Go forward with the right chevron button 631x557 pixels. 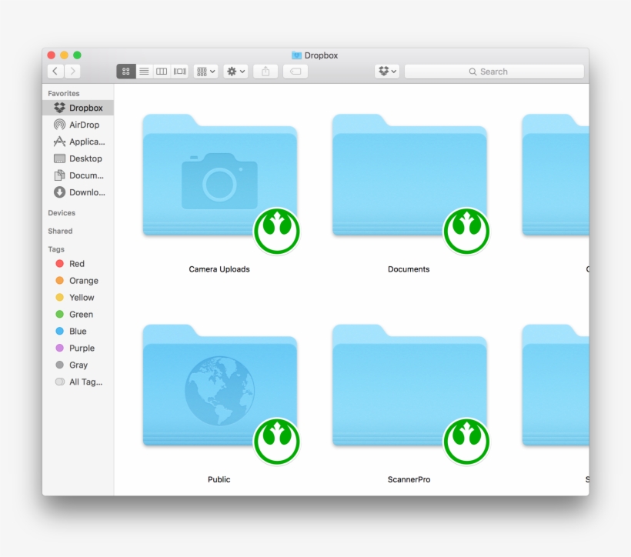tap(72, 72)
